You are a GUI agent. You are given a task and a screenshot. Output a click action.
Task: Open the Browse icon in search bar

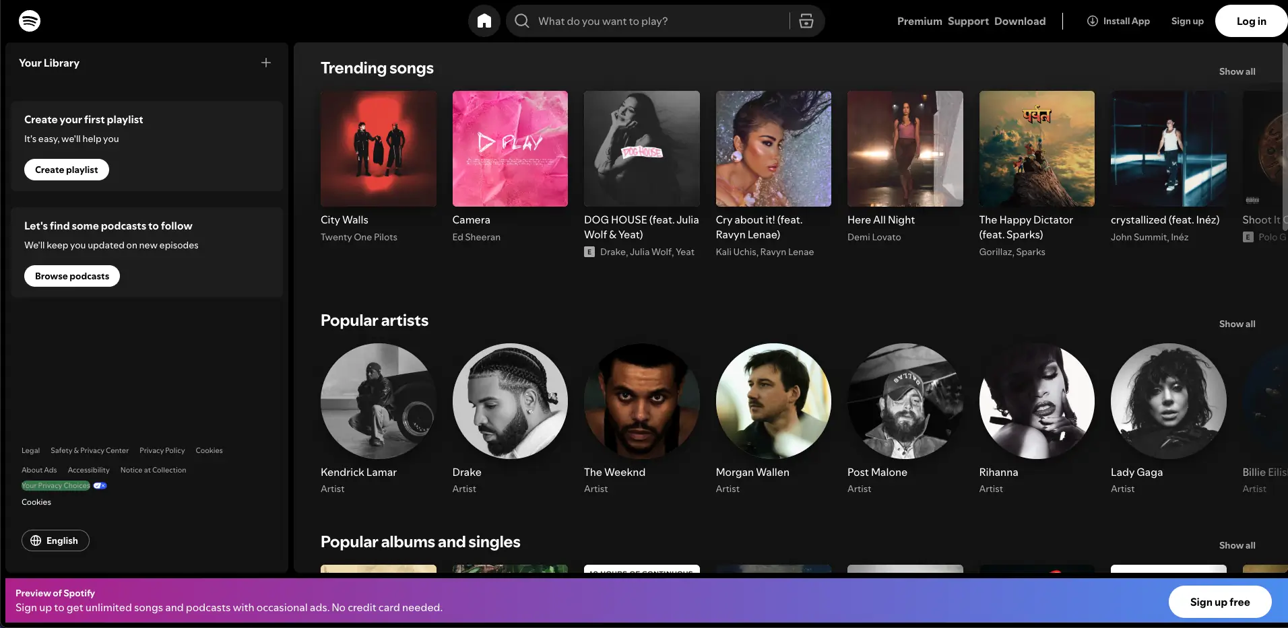[806, 21]
